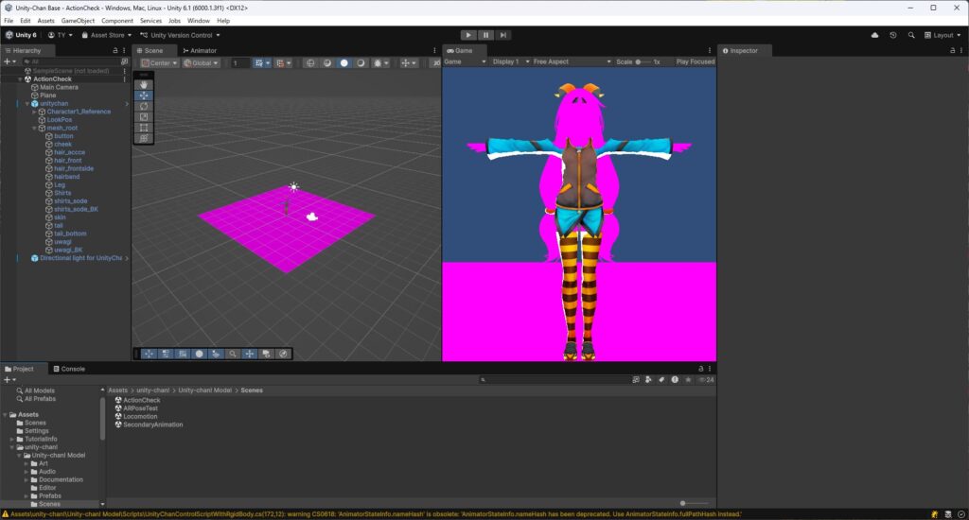
Task: Select the Rect tool in Scene overlay
Action: click(143, 128)
